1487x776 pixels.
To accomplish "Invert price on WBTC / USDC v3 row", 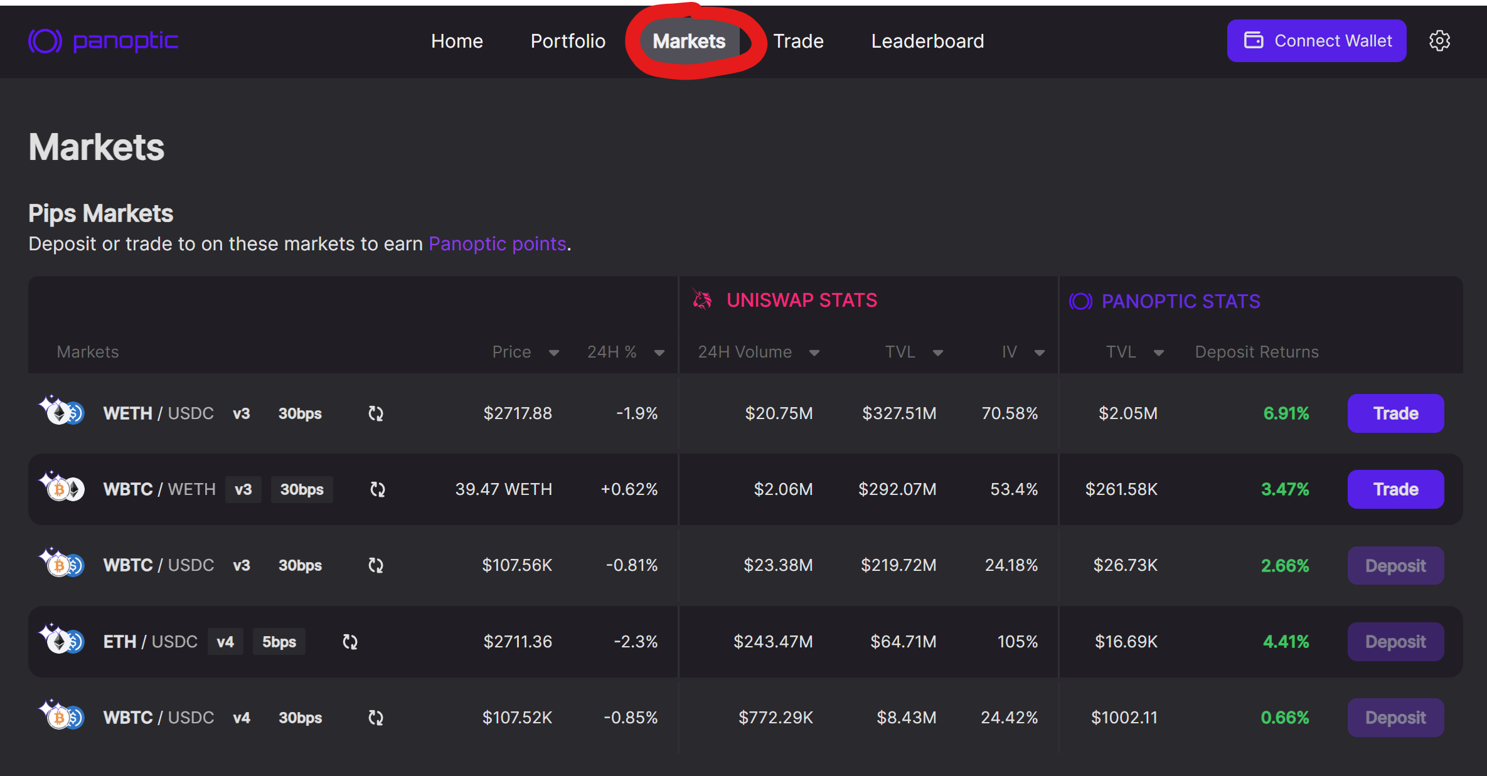I will point(376,565).
